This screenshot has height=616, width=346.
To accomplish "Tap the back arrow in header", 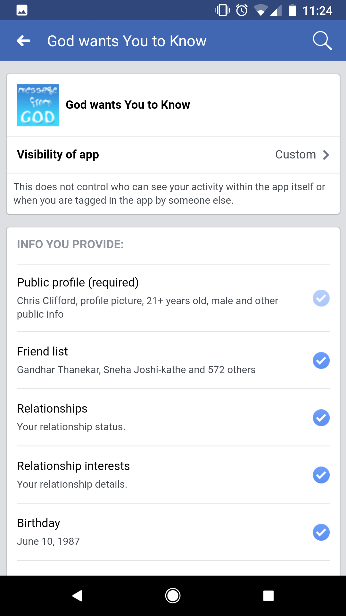I will click(x=24, y=41).
